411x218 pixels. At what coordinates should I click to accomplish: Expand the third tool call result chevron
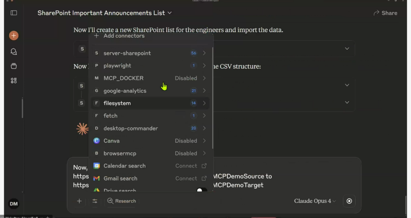347,102
